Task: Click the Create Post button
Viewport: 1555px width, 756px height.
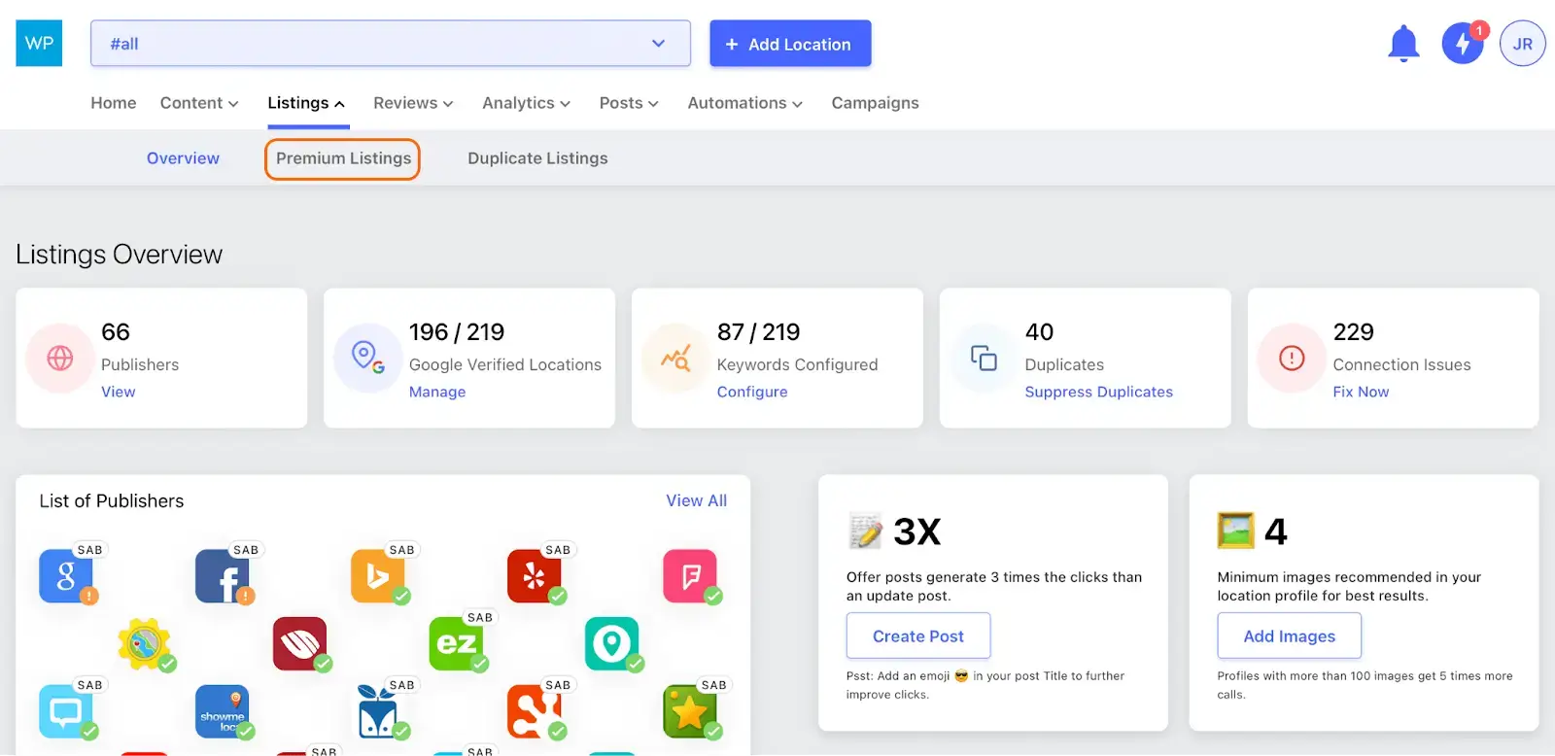Action: pyautogui.click(x=918, y=636)
